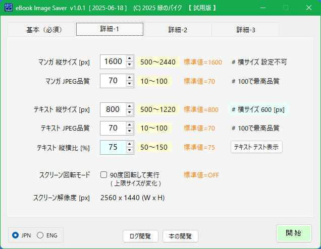Screen dimensions: 321x249
Task: Click the green 開始 start button
Action: [294, 233]
